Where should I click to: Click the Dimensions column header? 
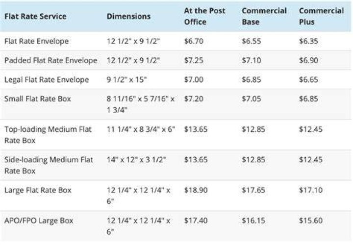click(128, 16)
